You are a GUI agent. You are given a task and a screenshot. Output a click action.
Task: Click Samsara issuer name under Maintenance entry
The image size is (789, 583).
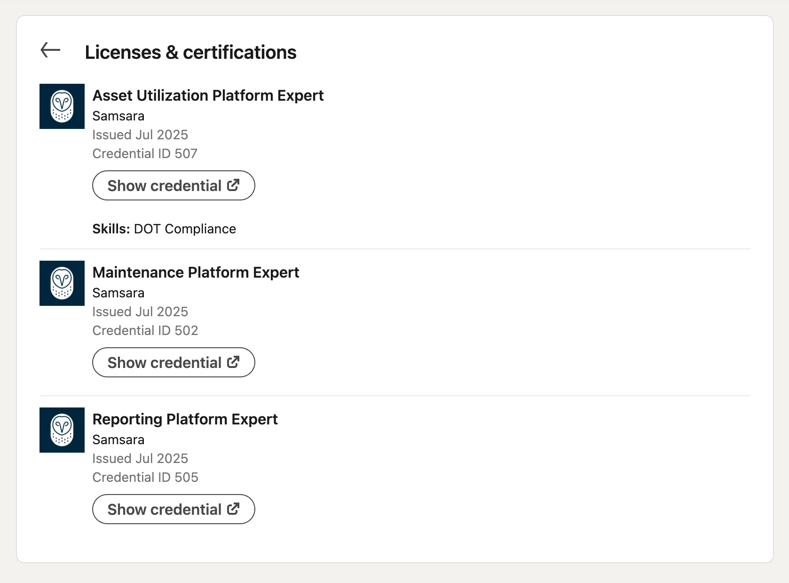[118, 293]
